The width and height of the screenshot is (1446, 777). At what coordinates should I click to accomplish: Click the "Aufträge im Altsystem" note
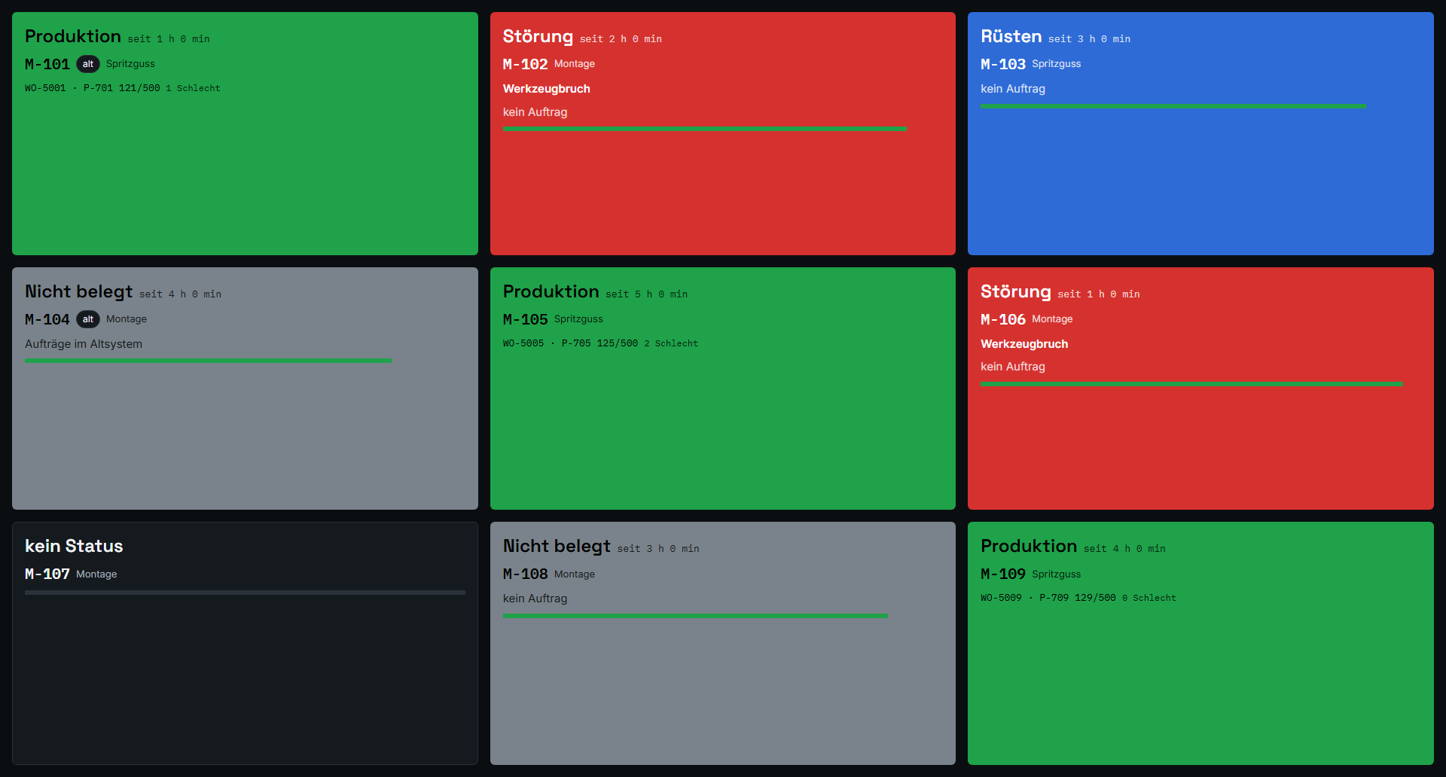pos(84,344)
